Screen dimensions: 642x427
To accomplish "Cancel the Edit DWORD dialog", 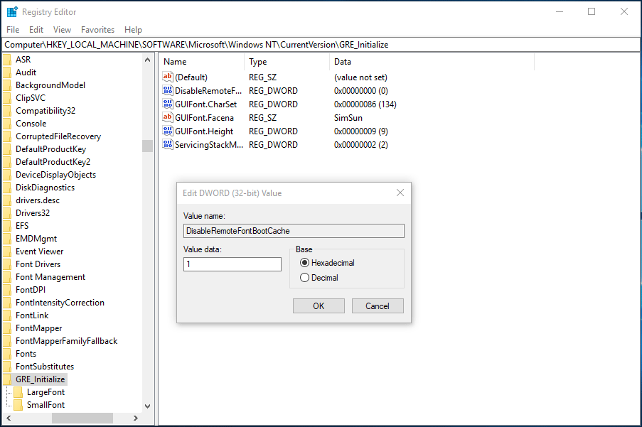I will (378, 306).
